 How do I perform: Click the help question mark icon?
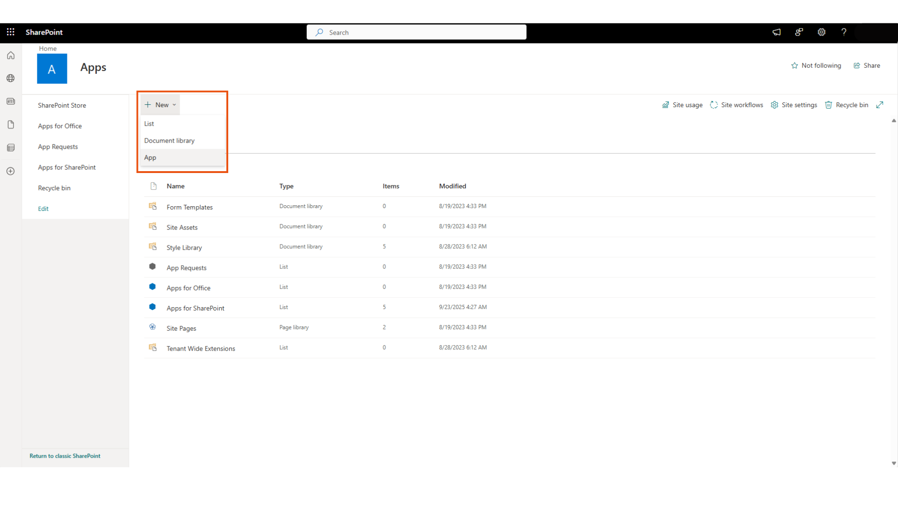click(844, 32)
